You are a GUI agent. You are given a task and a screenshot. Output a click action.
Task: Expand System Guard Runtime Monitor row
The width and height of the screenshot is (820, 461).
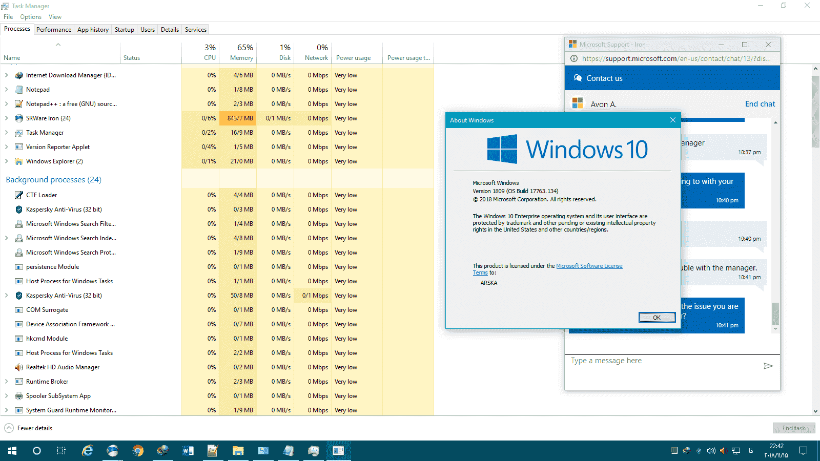tap(6, 410)
